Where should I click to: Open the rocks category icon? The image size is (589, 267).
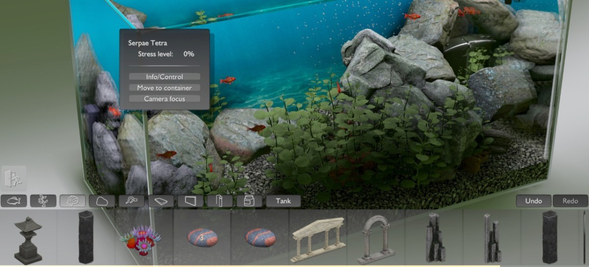pyautogui.click(x=102, y=201)
